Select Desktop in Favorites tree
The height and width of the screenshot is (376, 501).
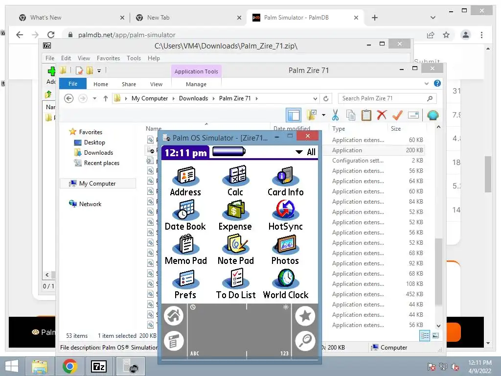(x=94, y=142)
